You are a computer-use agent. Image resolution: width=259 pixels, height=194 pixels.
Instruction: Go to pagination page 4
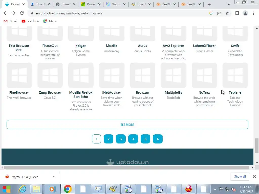[x=133, y=139]
